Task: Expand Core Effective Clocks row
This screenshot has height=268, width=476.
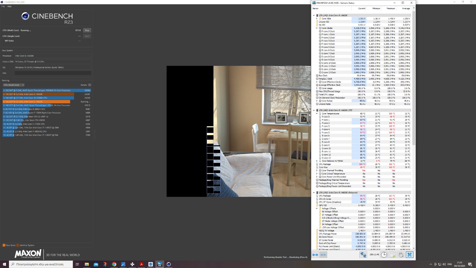Action: [317, 82]
